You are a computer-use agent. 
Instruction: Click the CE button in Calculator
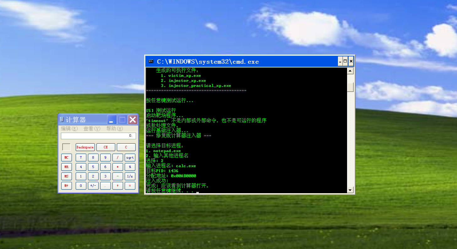pyautogui.click(x=106, y=147)
